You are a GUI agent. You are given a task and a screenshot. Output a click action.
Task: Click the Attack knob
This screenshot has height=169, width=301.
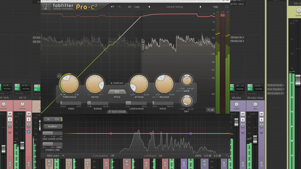139,84
